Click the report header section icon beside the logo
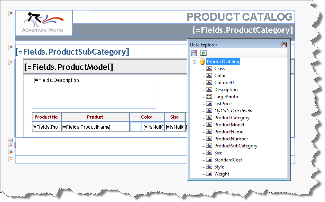 [x=10, y=14]
